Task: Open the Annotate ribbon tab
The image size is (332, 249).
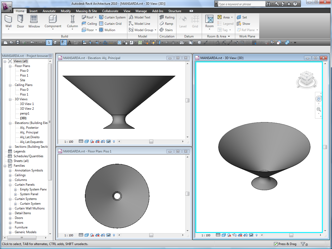Action: pos(49,11)
